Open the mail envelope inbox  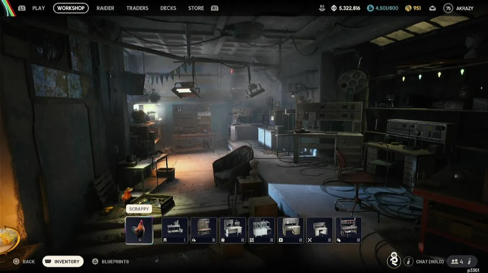[433, 8]
